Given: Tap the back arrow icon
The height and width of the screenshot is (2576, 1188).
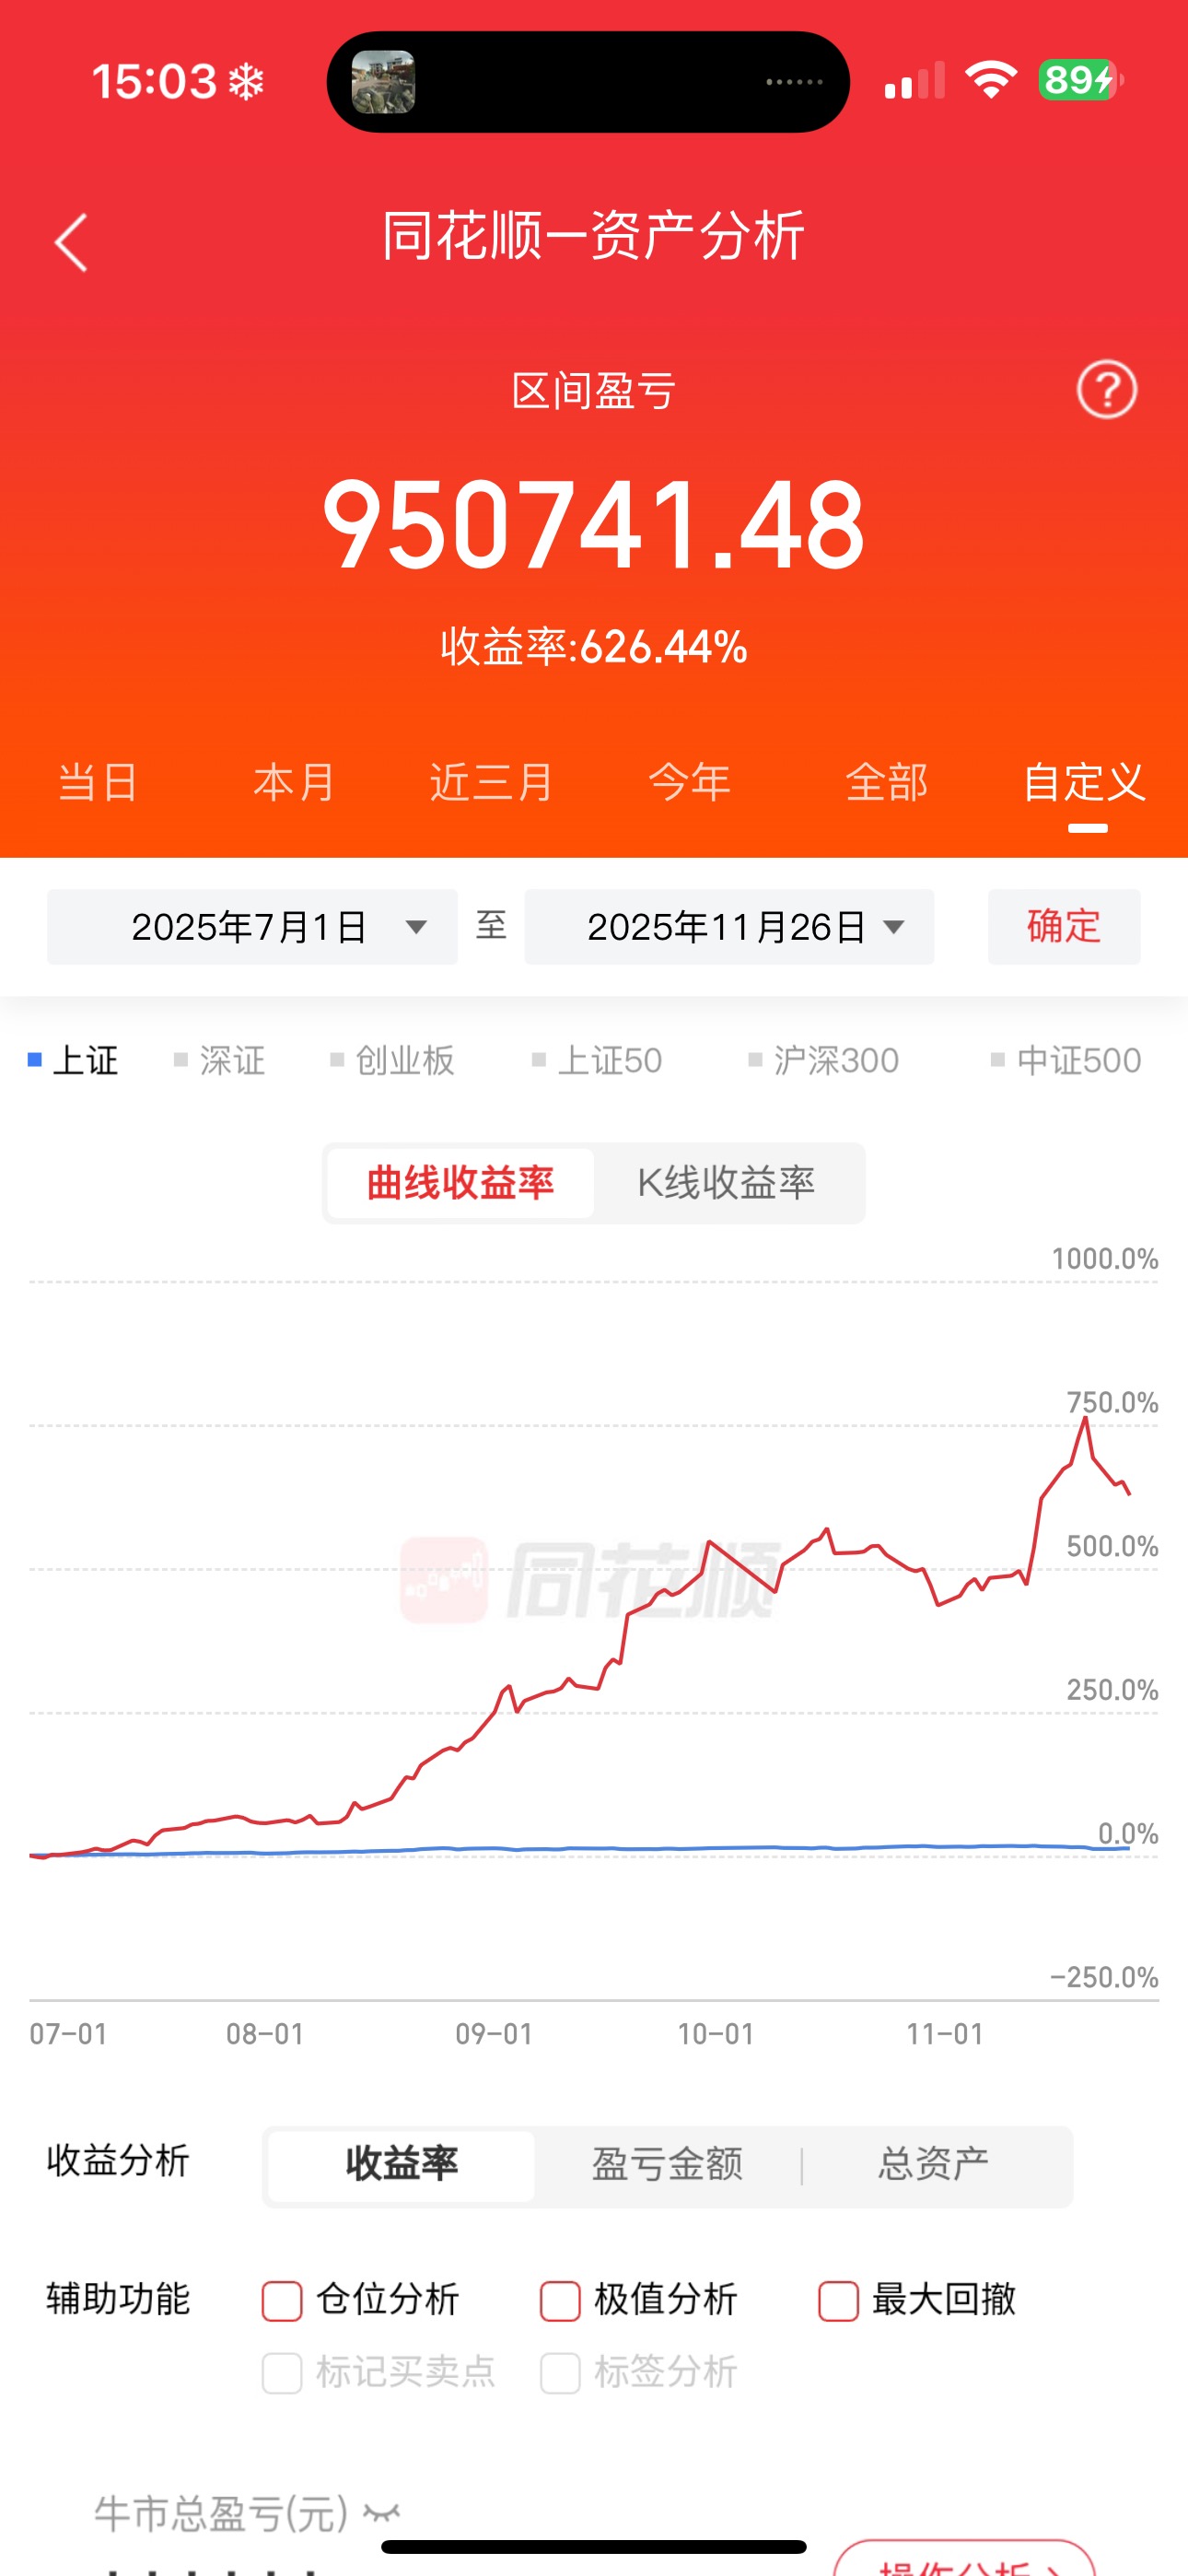Looking at the screenshot, I should pos(71,242).
